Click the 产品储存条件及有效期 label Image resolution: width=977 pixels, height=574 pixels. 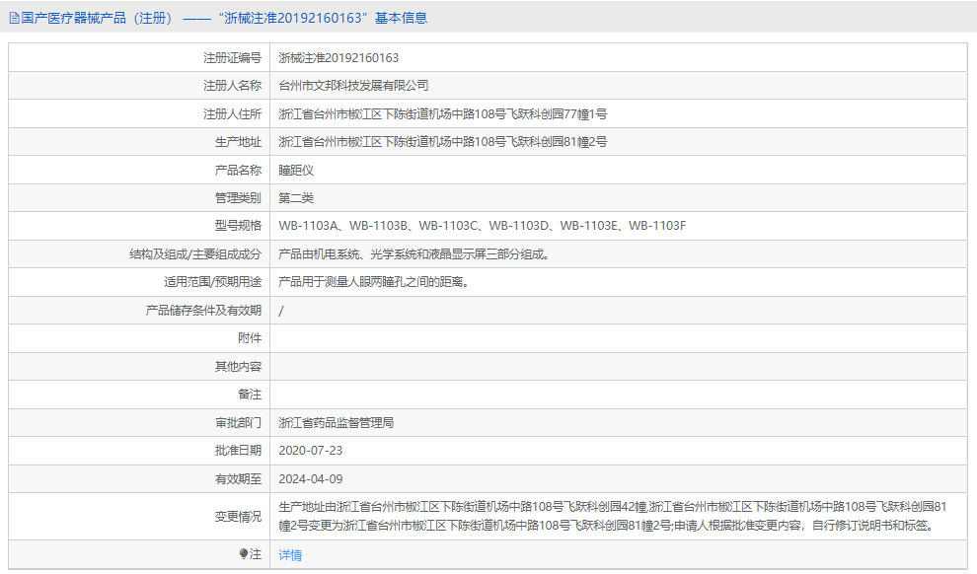point(203,310)
